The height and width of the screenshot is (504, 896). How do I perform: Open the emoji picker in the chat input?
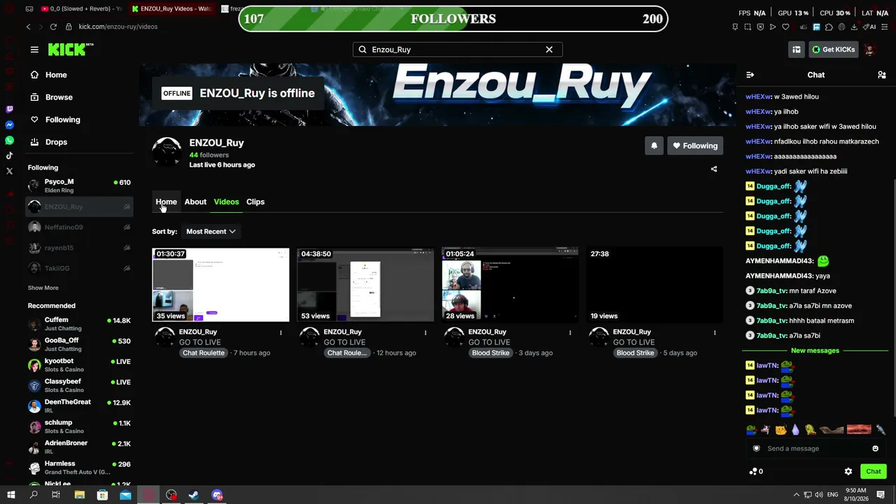coord(875,449)
